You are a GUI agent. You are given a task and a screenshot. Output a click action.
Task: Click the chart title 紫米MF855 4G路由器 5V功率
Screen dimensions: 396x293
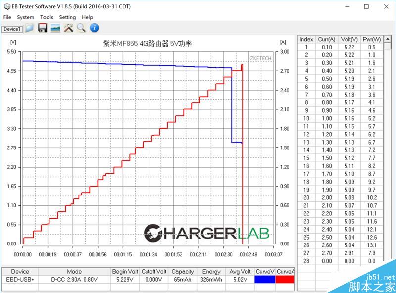(148, 43)
